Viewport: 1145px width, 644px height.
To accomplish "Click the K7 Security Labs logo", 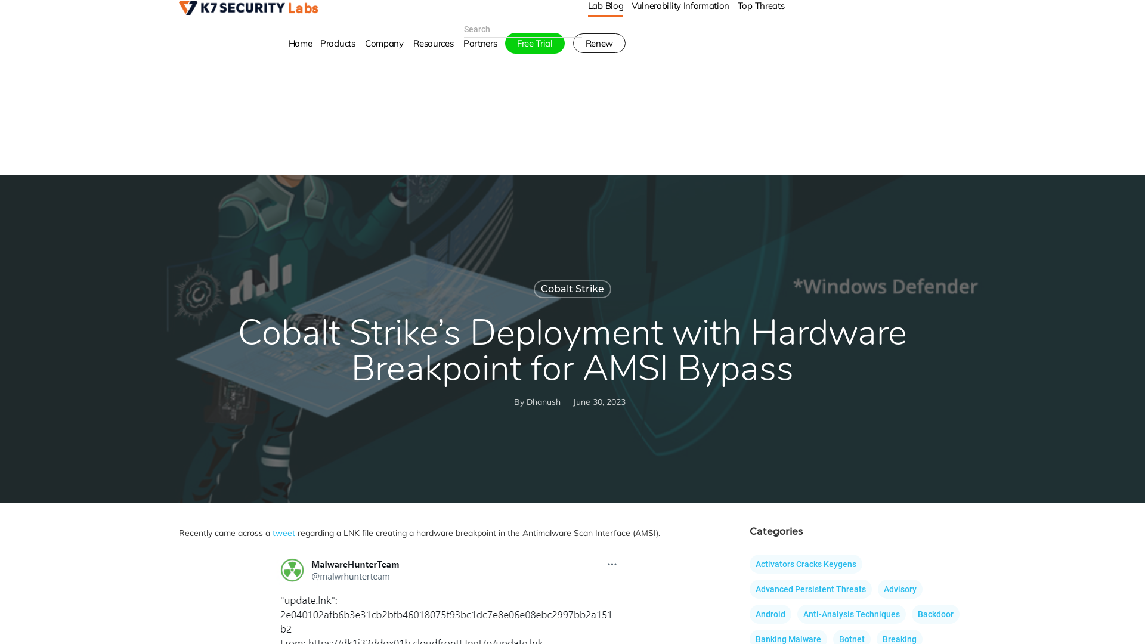I will coord(249,7).
